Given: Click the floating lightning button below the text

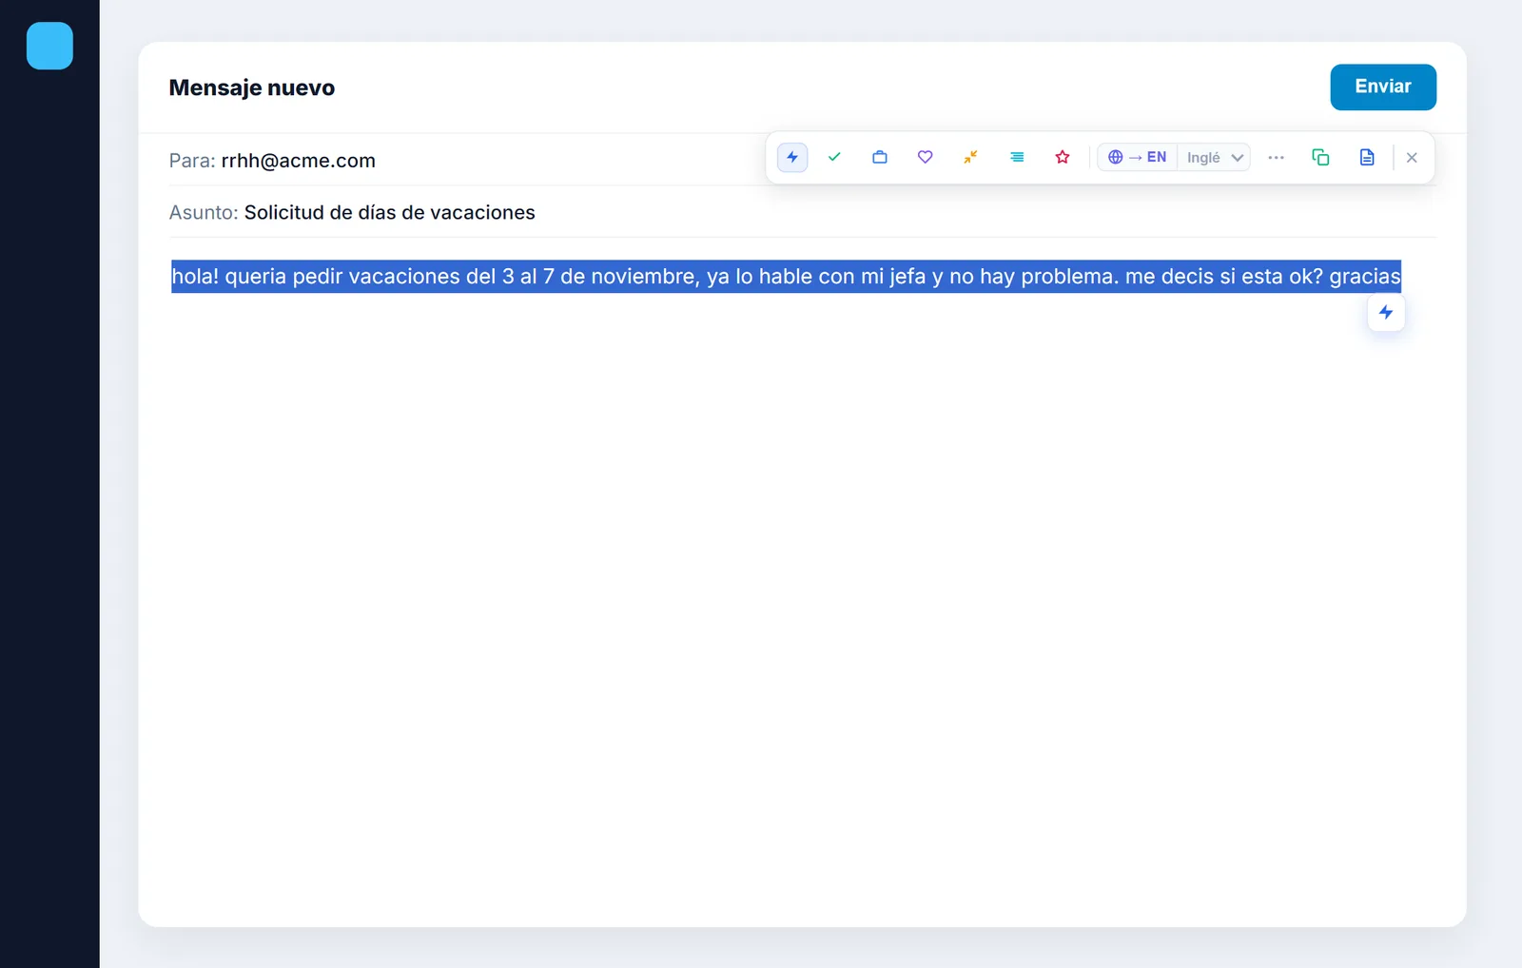Looking at the screenshot, I should click(x=1386, y=312).
